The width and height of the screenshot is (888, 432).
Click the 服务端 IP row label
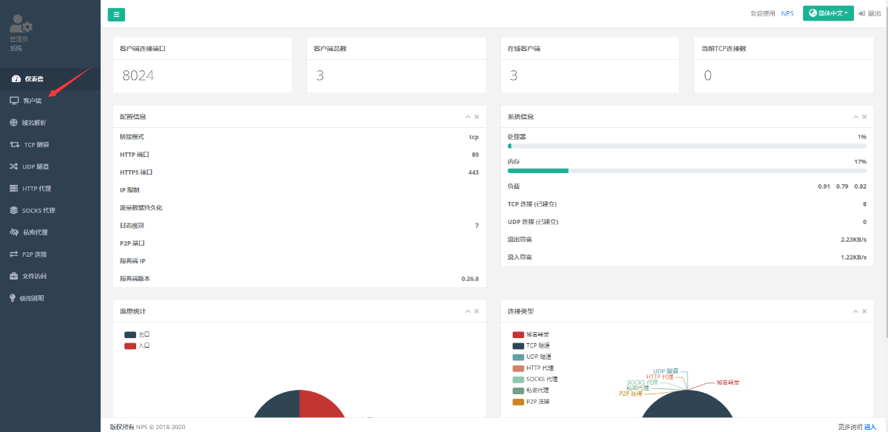tap(132, 261)
